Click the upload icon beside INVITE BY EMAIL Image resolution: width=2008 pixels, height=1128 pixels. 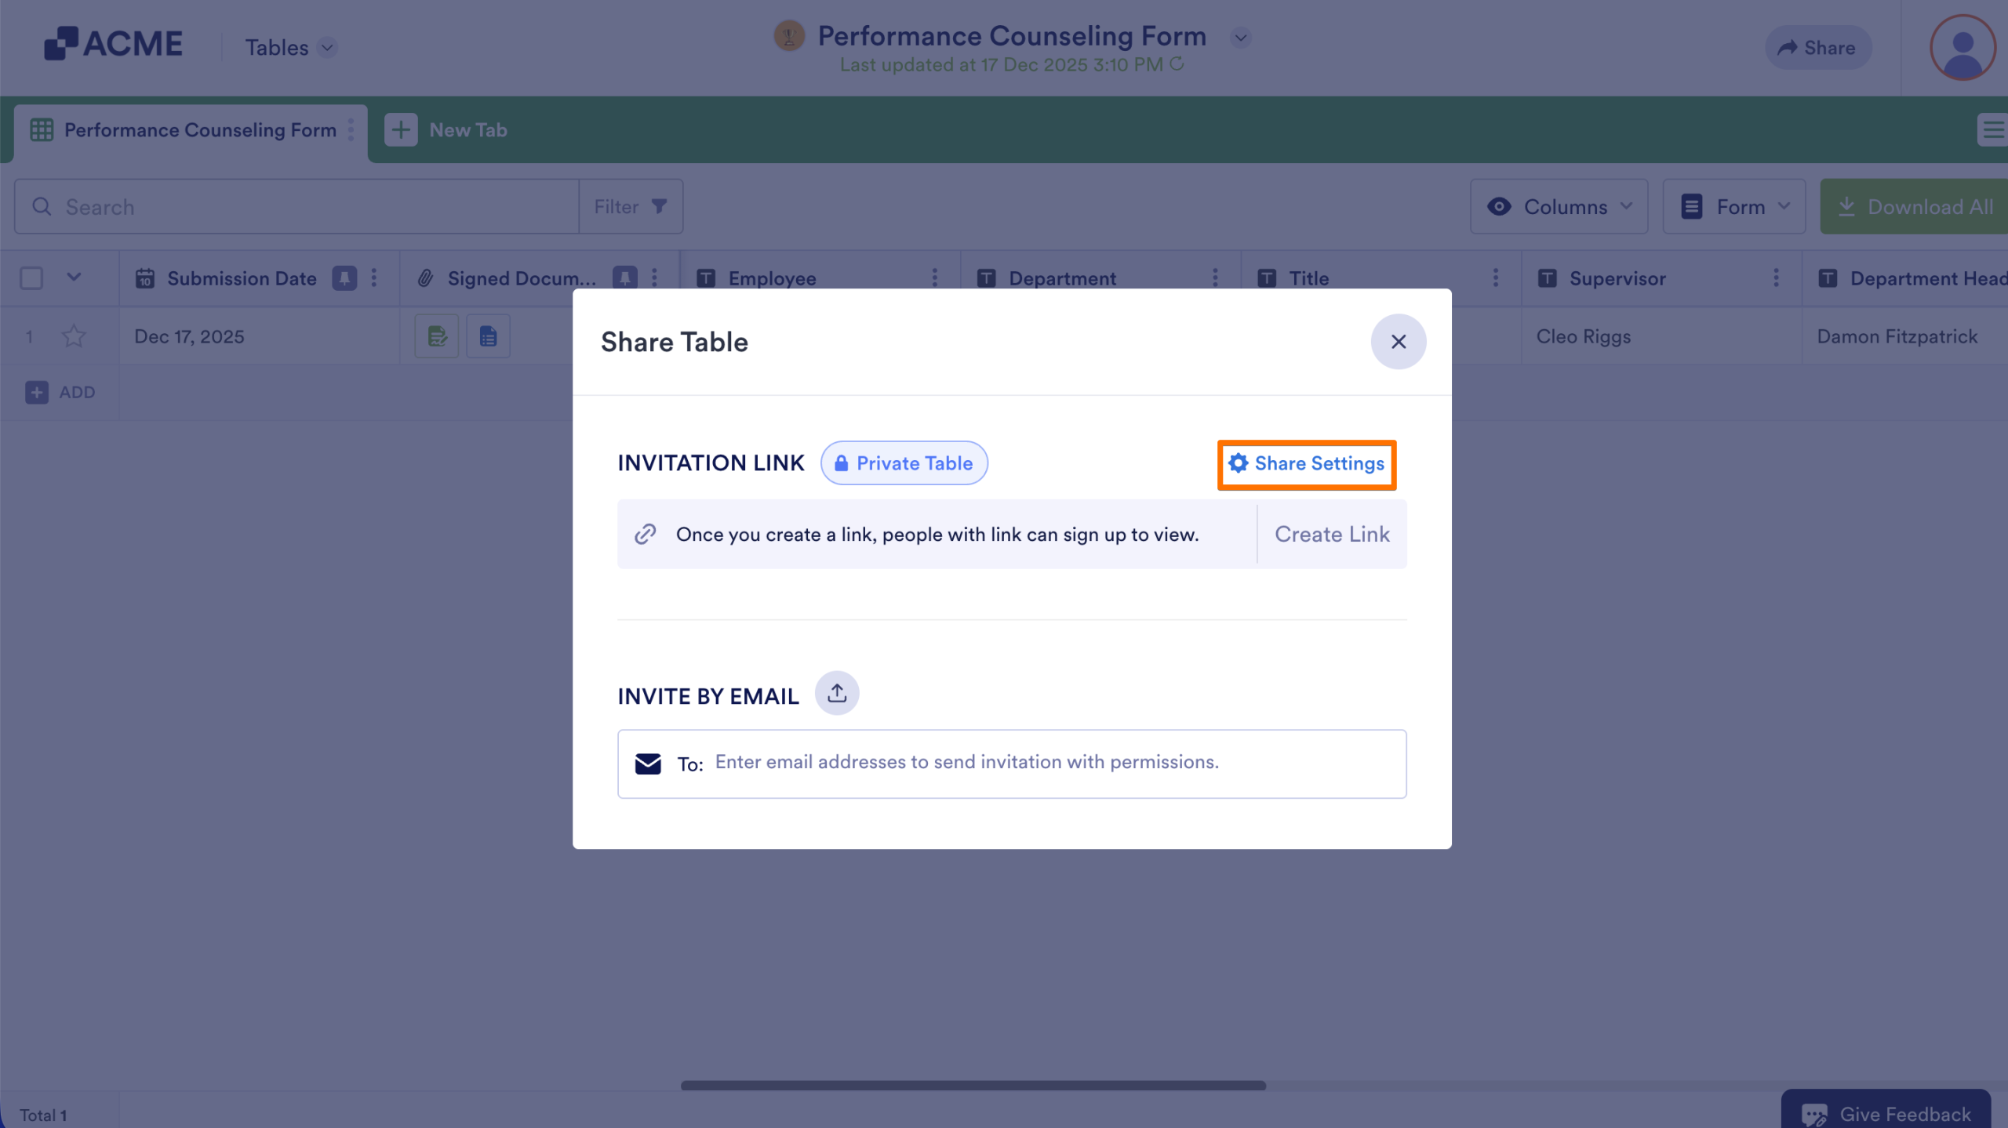pyautogui.click(x=836, y=693)
